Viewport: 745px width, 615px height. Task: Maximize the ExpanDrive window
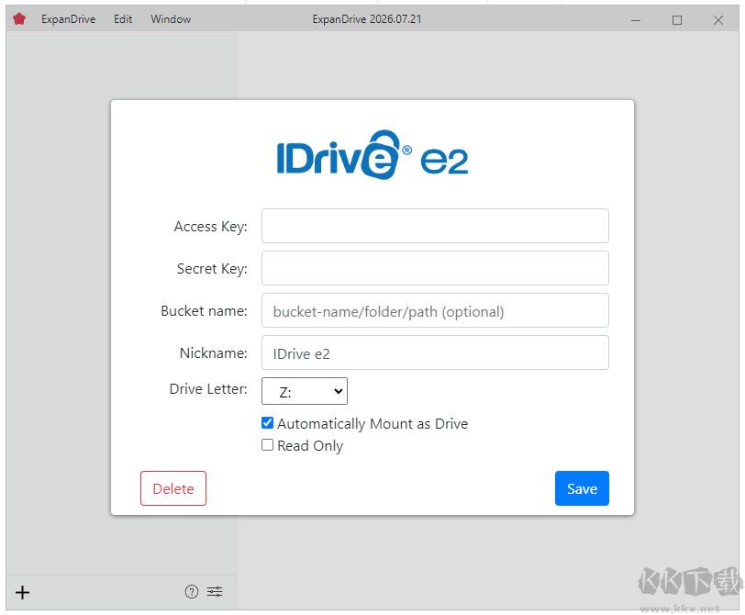point(677,20)
